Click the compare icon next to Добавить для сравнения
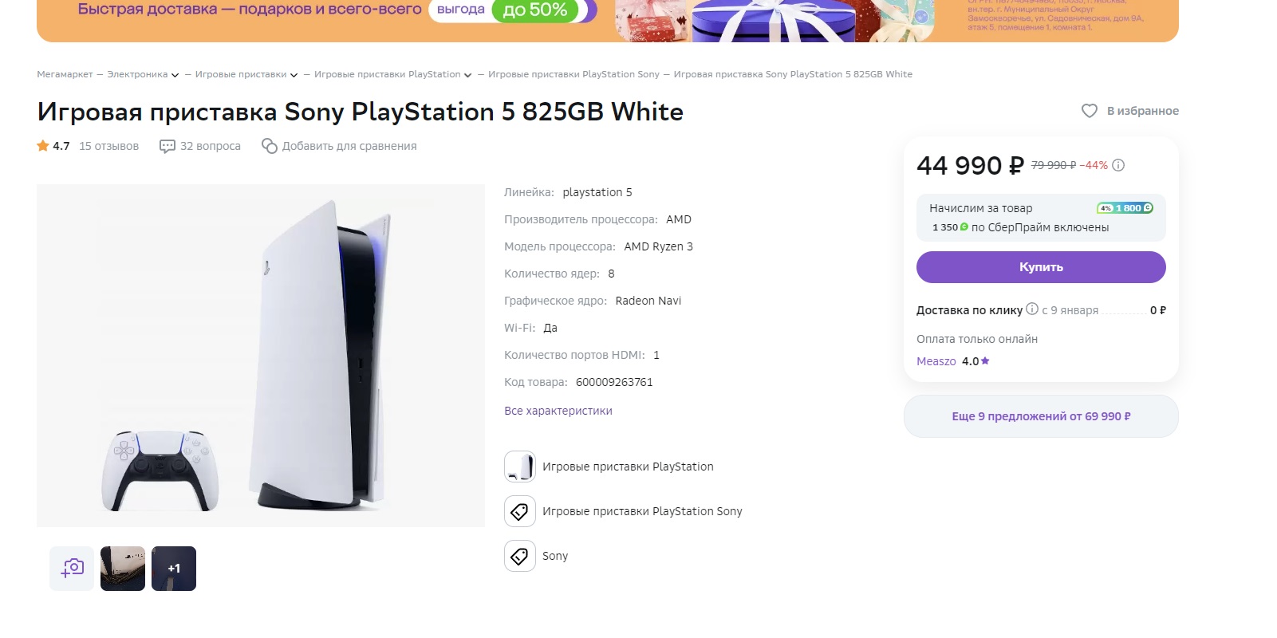Viewport: 1277px width, 638px height. click(x=270, y=146)
